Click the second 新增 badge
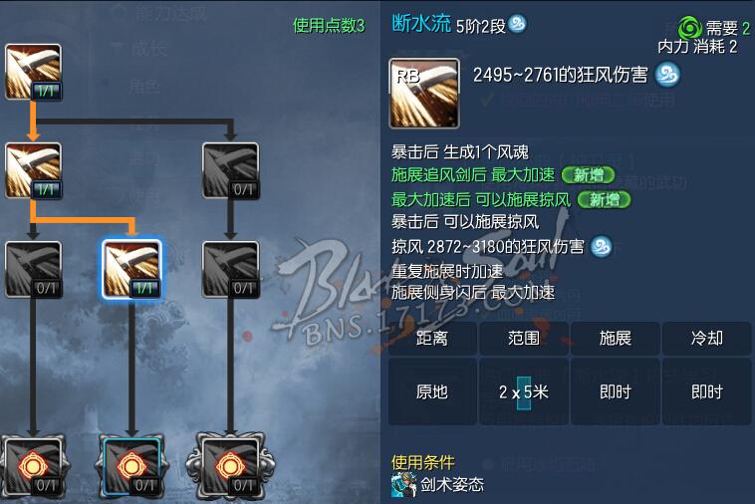The height and width of the screenshot is (504, 755). click(x=604, y=199)
